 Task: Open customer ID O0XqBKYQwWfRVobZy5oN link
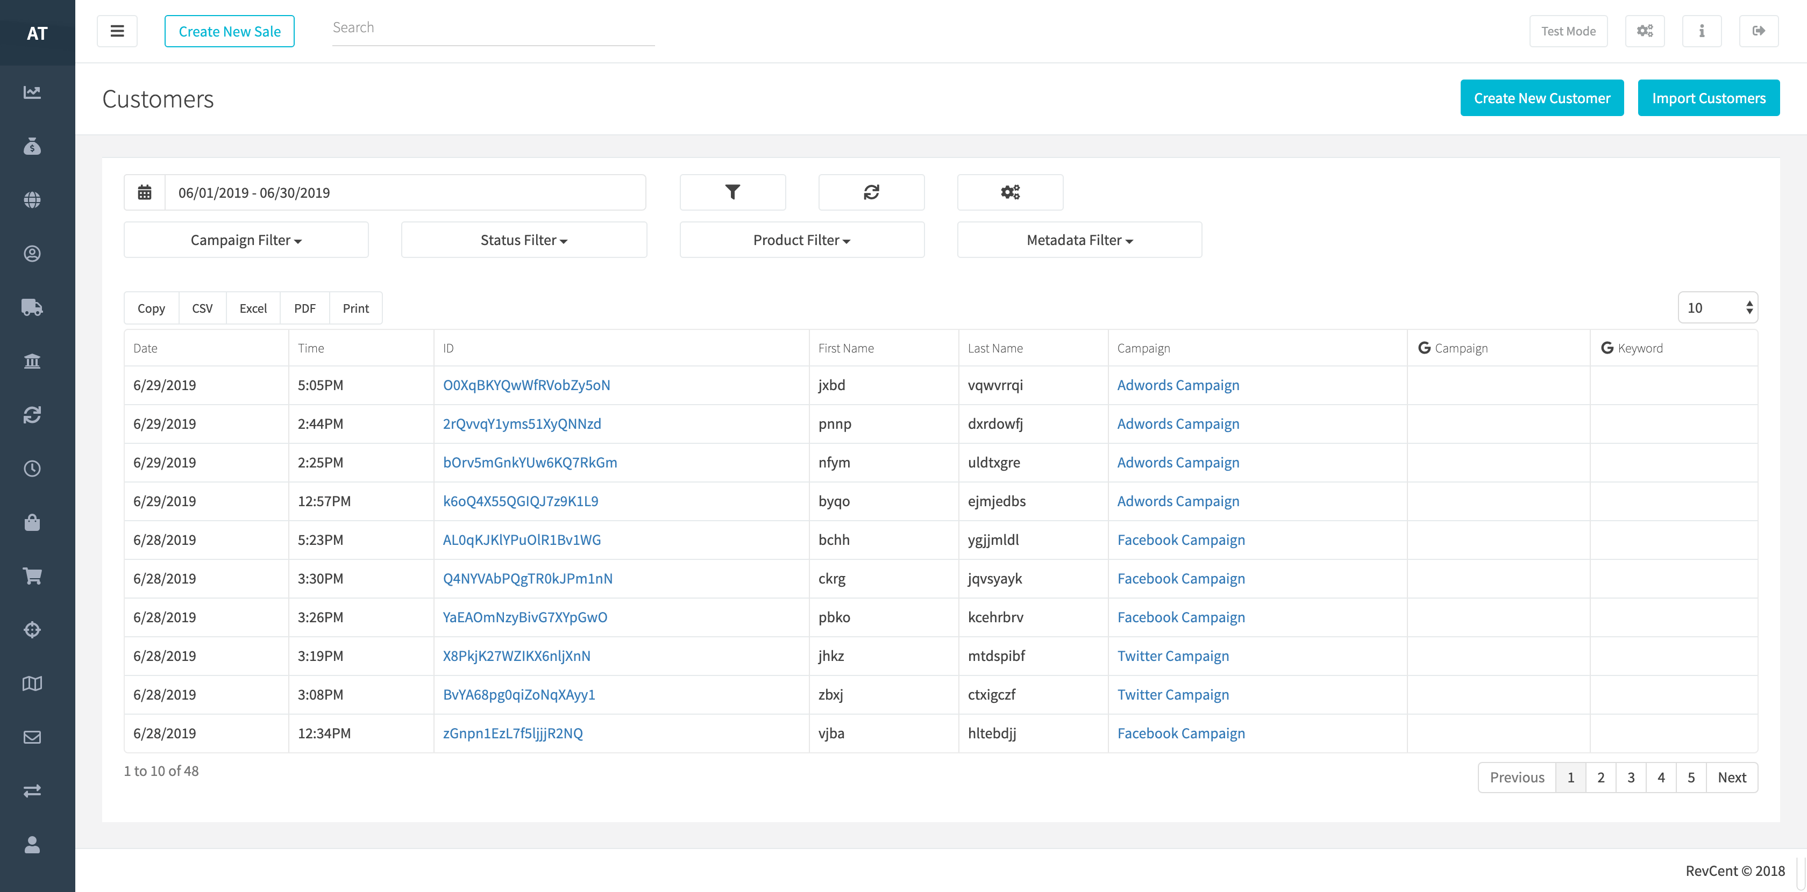526,385
